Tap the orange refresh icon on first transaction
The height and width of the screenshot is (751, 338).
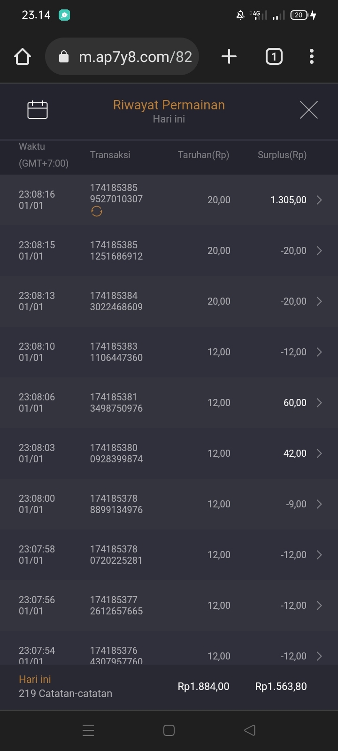click(97, 212)
